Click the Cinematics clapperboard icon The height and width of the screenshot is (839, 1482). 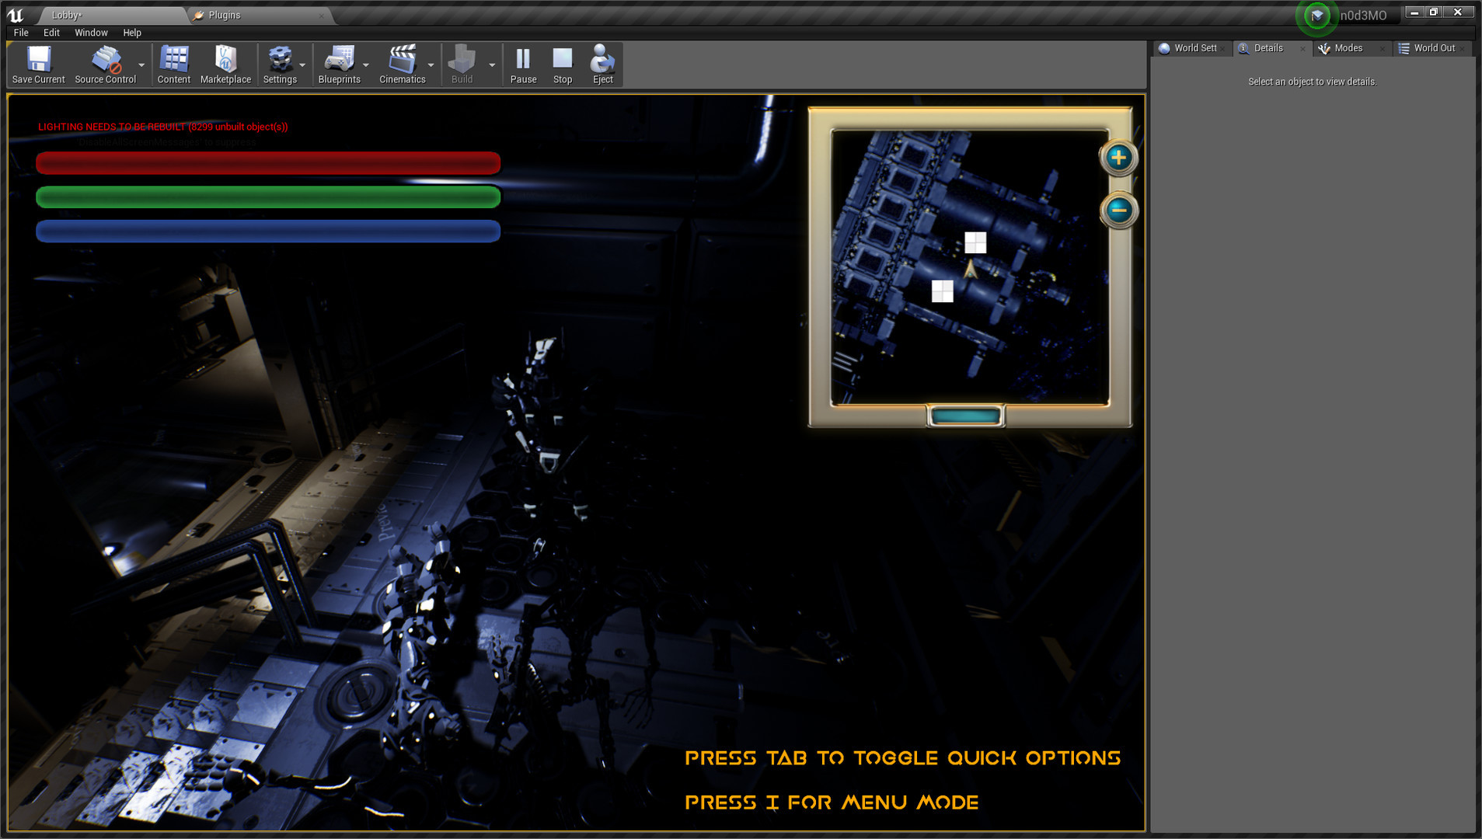click(402, 64)
